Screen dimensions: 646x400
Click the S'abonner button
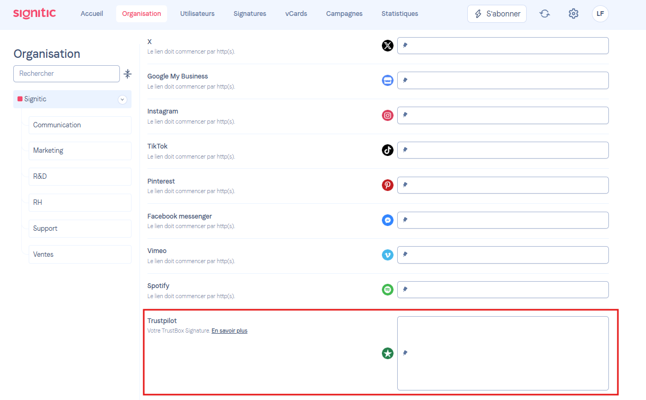point(497,14)
